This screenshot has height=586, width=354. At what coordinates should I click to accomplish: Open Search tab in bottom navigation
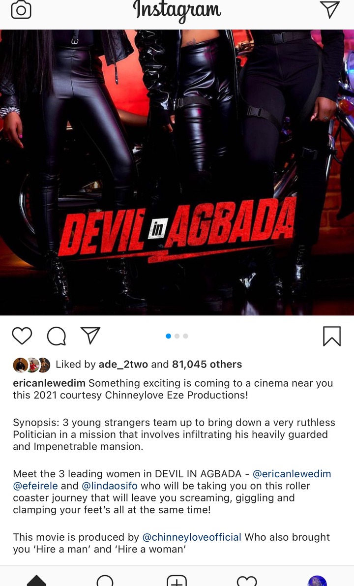(105, 581)
